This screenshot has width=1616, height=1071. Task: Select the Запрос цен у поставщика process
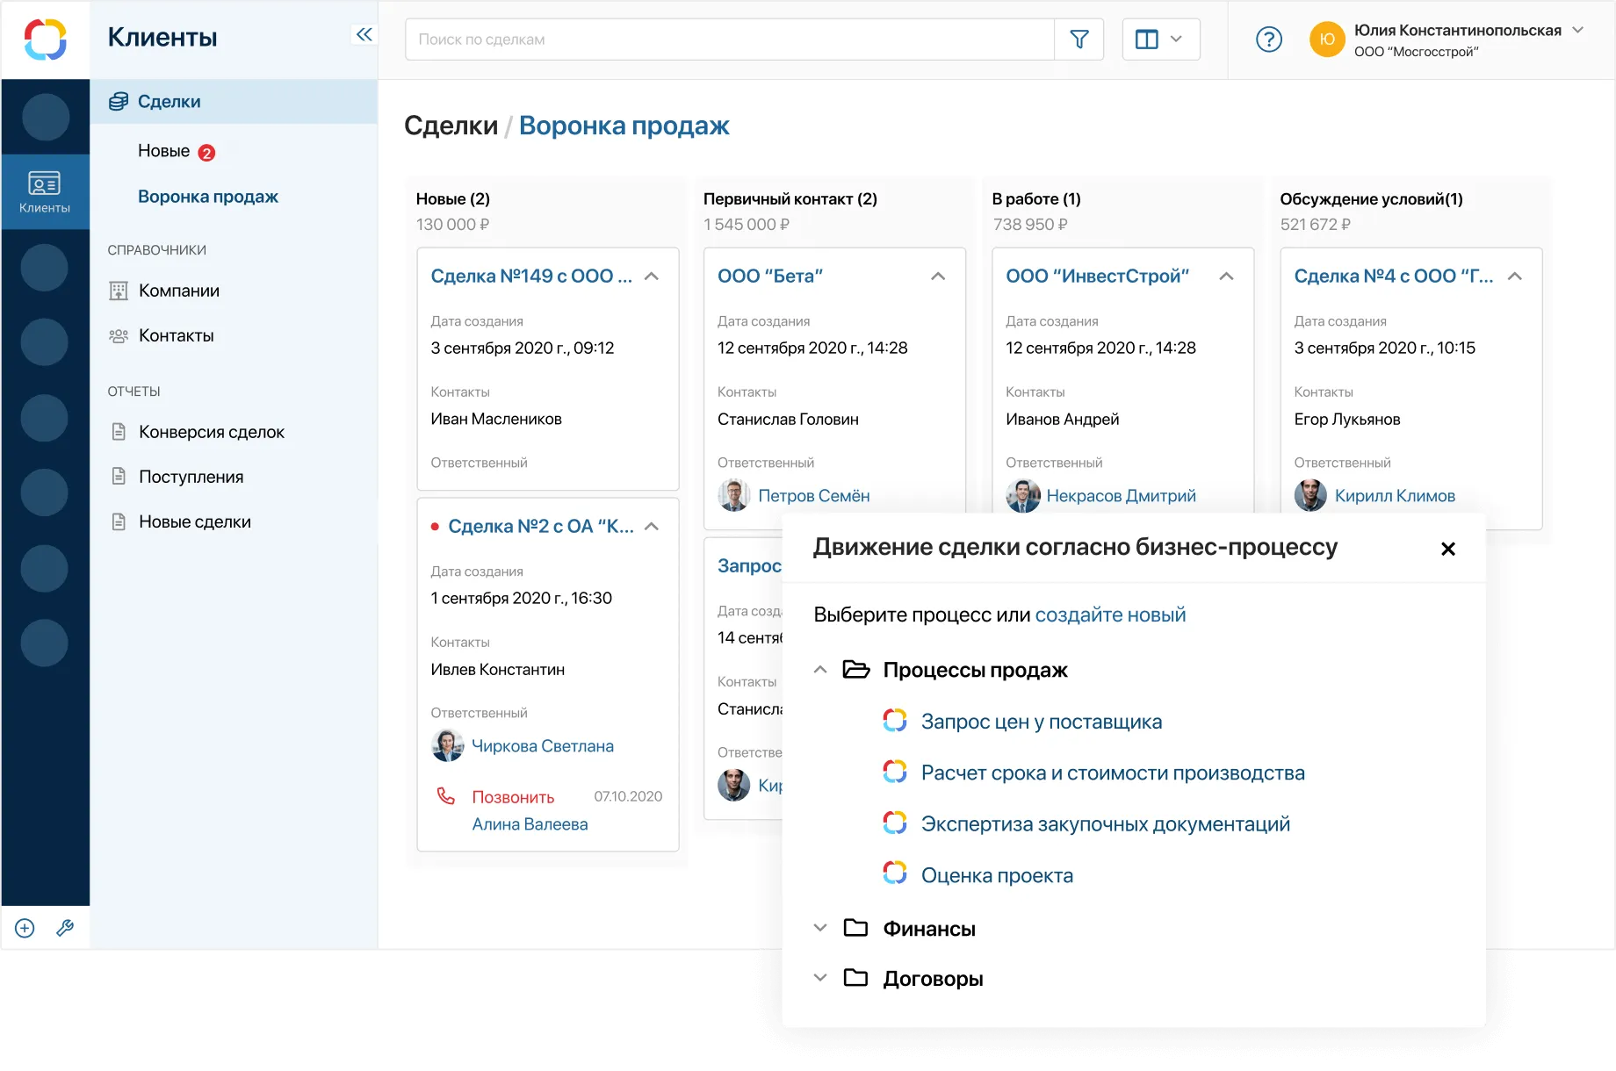click(x=1041, y=721)
